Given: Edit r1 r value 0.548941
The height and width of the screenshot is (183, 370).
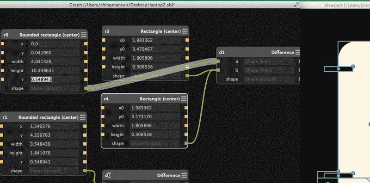Looking at the screenshot, I should [54, 162].
